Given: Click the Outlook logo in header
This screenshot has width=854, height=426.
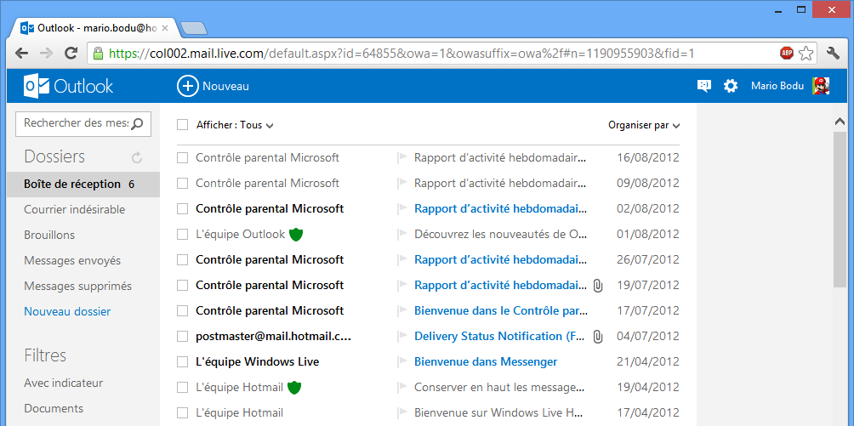Looking at the screenshot, I should pyautogui.click(x=69, y=86).
